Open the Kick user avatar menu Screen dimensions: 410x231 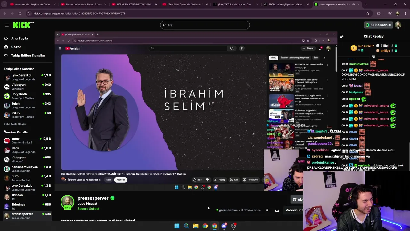398,25
